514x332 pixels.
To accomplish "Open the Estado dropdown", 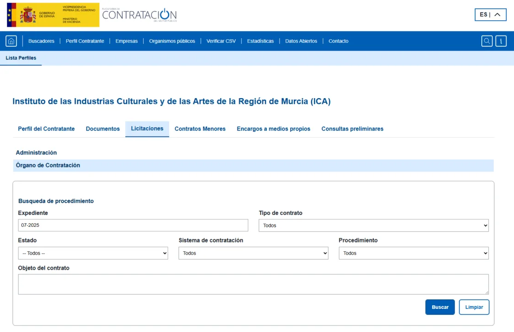I will [93, 253].
